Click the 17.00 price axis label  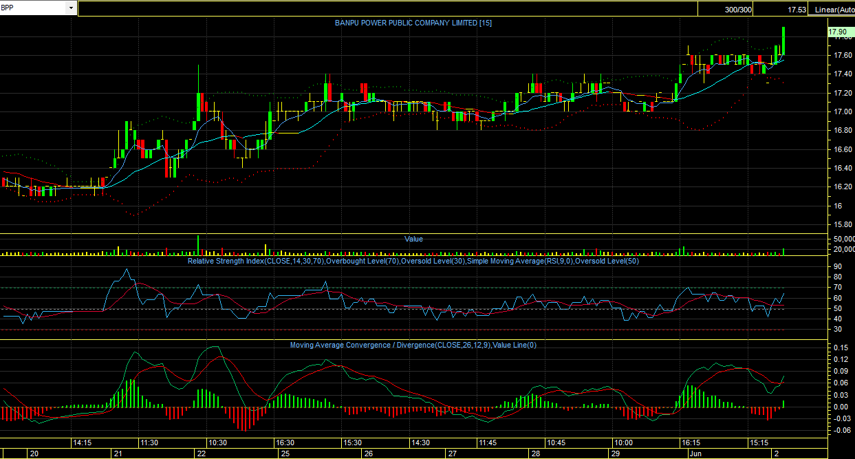click(842, 111)
